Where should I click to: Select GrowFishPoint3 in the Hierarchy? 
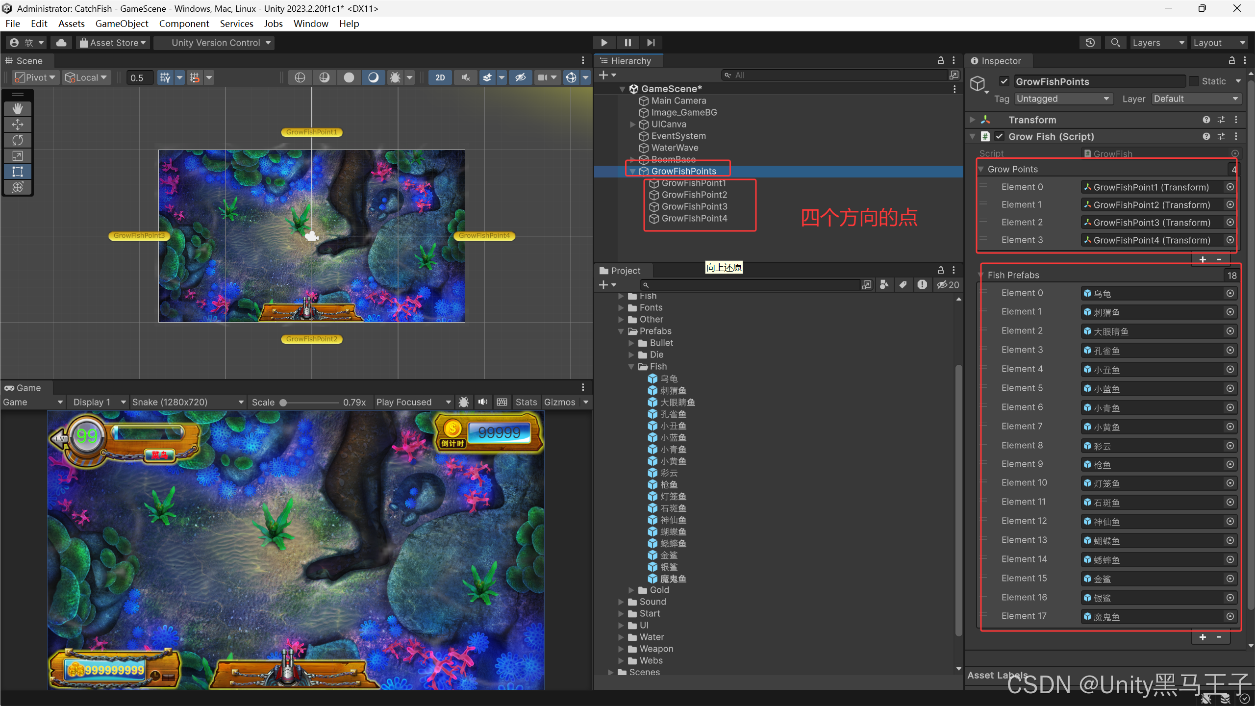click(x=694, y=206)
